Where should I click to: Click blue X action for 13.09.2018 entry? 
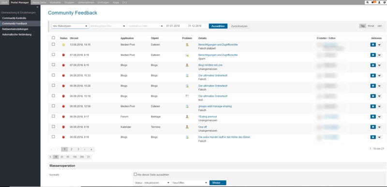click(x=373, y=44)
